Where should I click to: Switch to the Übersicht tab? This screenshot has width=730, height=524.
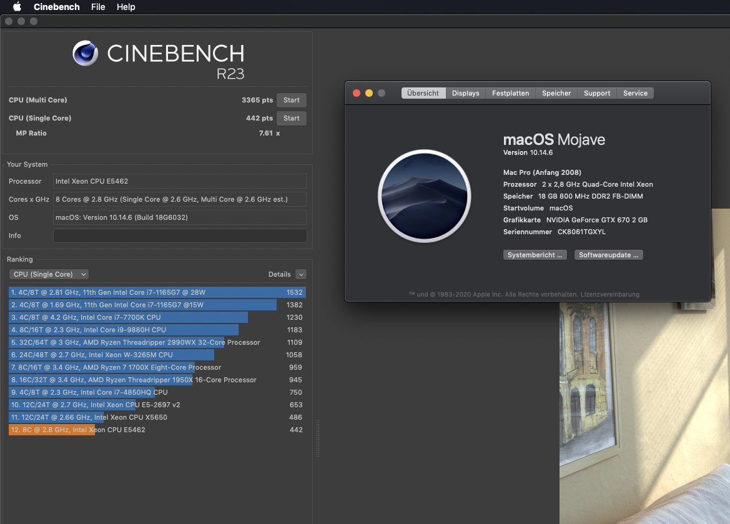coord(423,93)
